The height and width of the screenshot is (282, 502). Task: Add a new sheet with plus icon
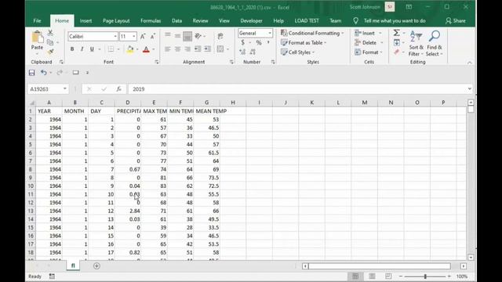(96, 266)
